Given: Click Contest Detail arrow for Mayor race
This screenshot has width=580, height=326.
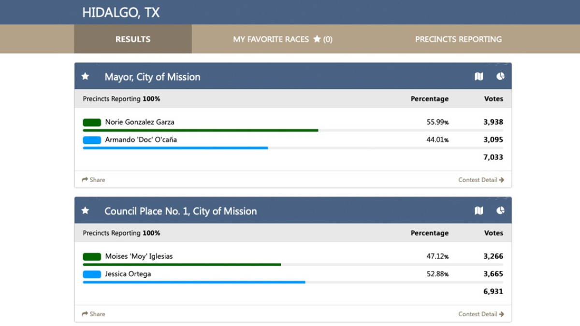Looking at the screenshot, I should click(x=501, y=180).
